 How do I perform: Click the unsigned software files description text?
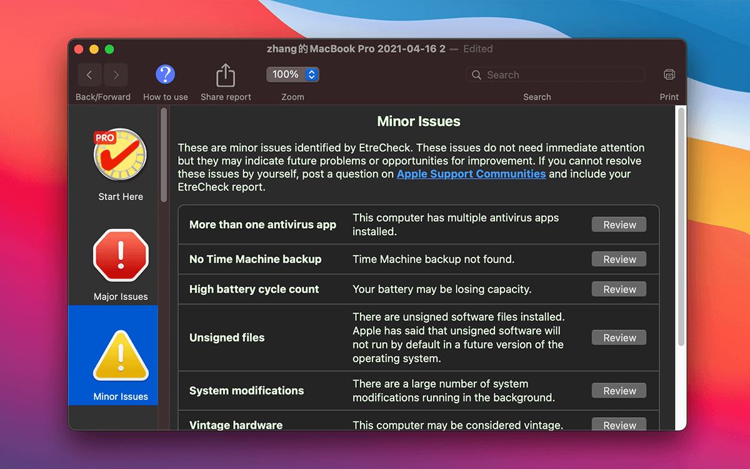point(459,338)
